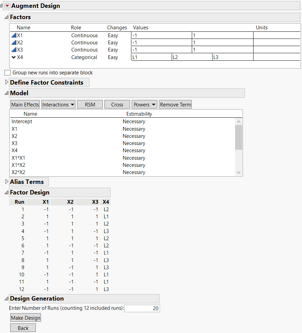Click the Main Effects button
302x333 pixels.
pyautogui.click(x=25, y=104)
